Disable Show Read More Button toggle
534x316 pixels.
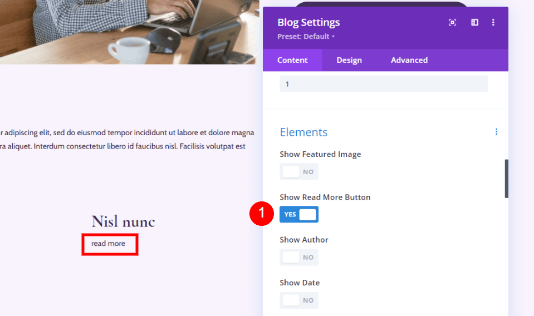(x=299, y=214)
